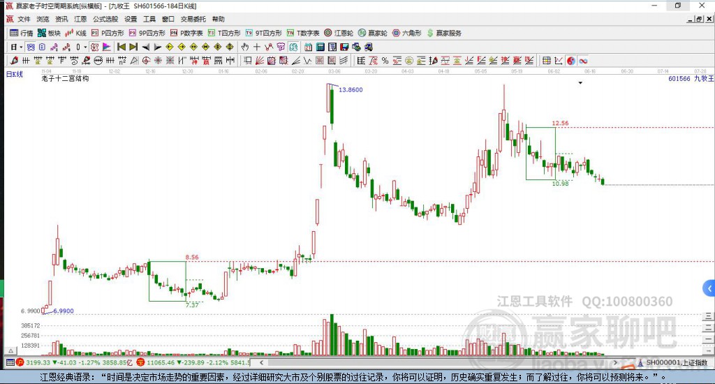This screenshot has width=715, height=384.
Task: Click the zigzag wave line icon
Action: (307, 61)
